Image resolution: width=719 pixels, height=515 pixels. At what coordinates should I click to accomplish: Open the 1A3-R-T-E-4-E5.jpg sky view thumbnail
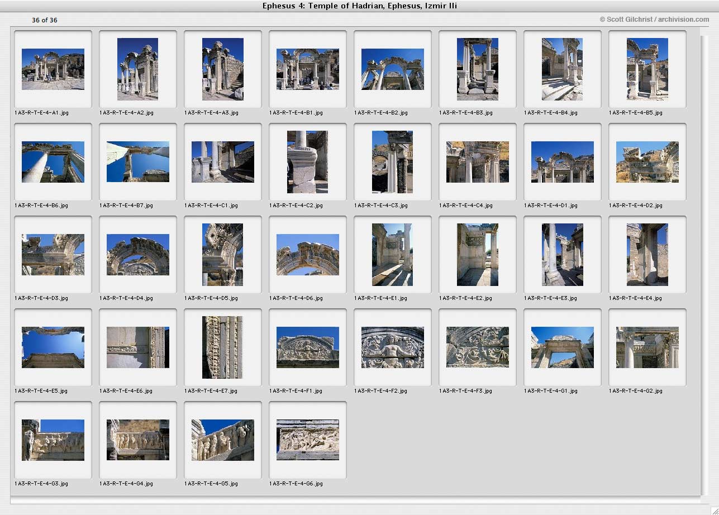click(53, 347)
